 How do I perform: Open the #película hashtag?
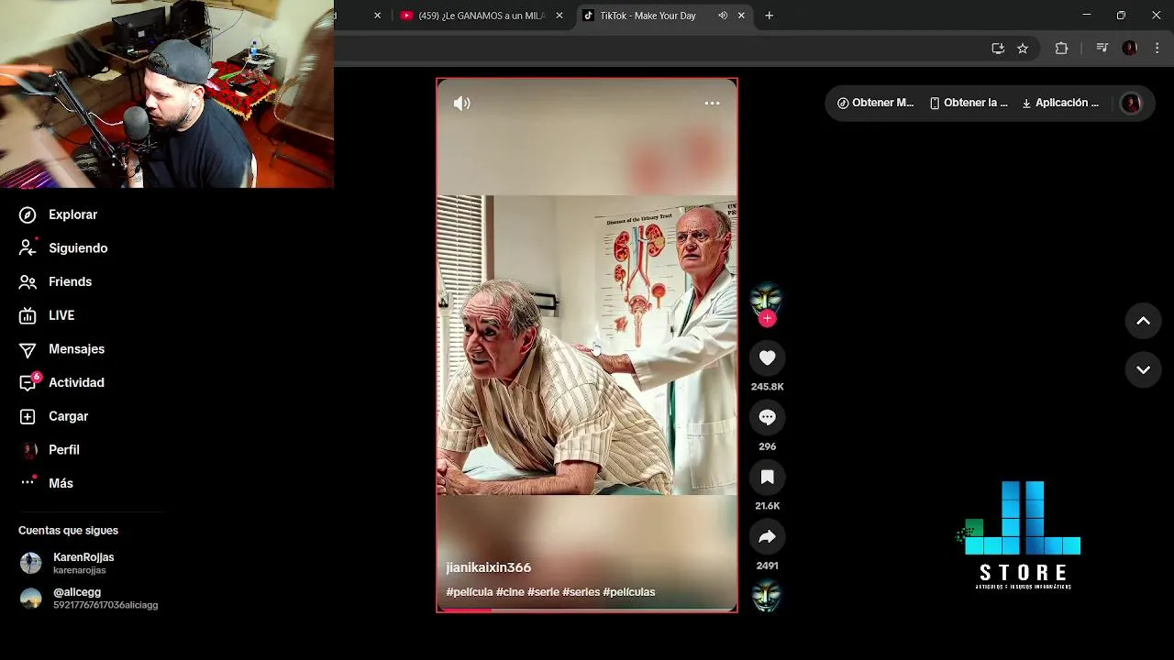click(x=470, y=592)
